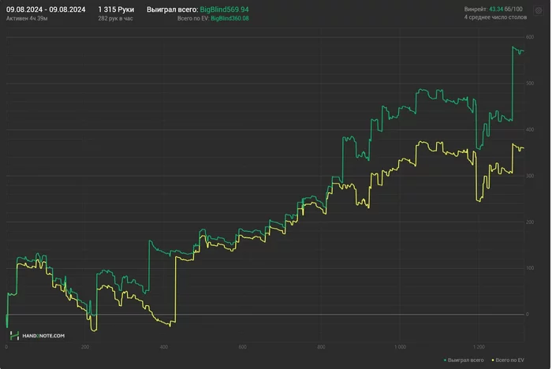The image size is (552, 369).
Task: Click the y-axis label 300
Action: tap(530, 176)
